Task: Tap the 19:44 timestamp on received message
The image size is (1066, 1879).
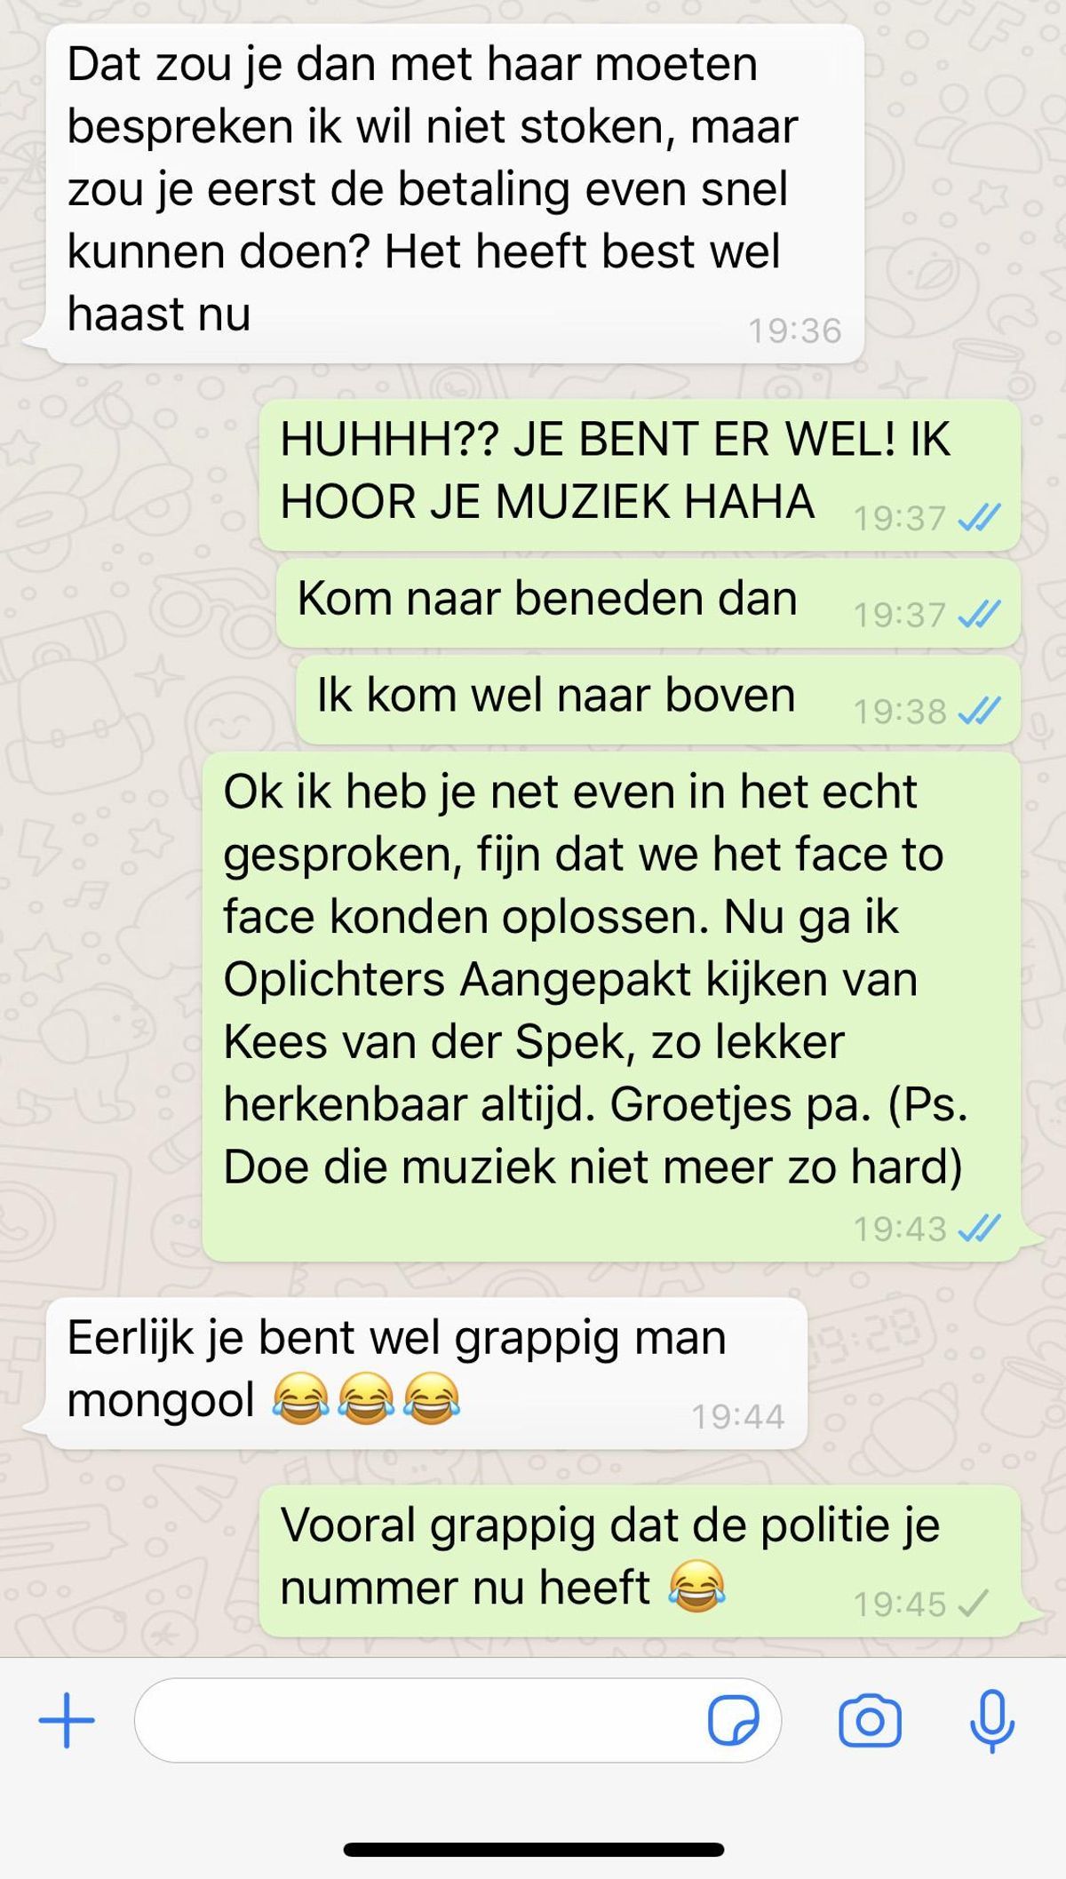Action: [737, 1416]
